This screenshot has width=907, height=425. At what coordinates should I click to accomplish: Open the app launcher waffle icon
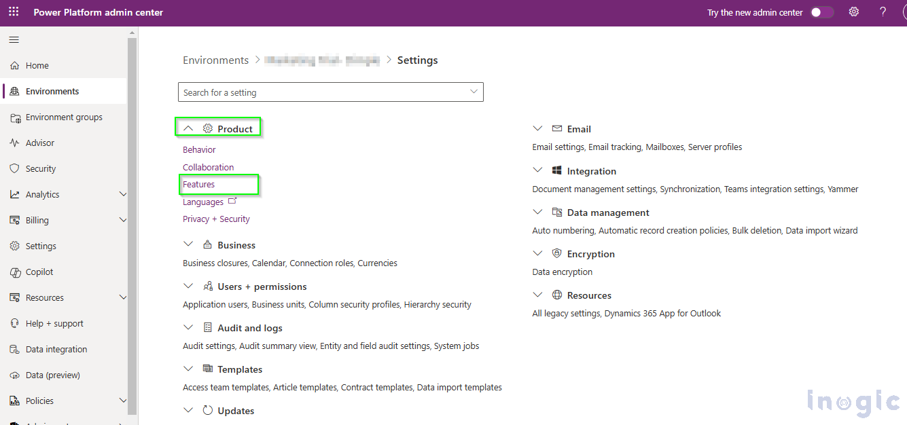point(14,12)
